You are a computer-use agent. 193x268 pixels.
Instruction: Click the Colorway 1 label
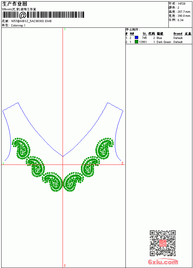[18, 26]
